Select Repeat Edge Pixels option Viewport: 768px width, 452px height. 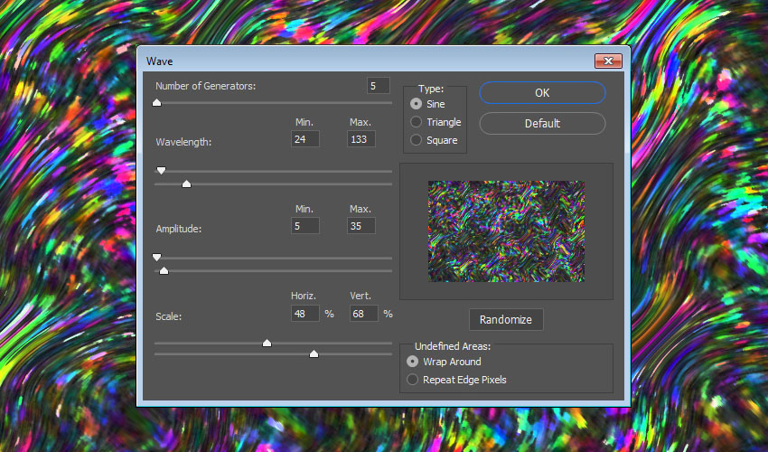coord(414,380)
